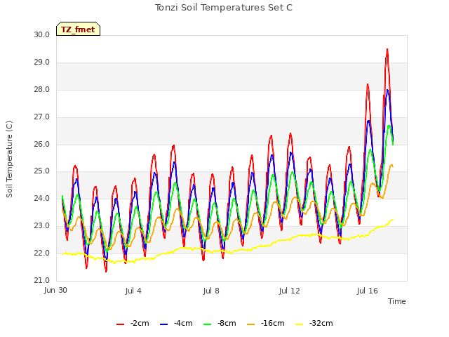Click the 22.0 y-axis tick label

(42, 253)
